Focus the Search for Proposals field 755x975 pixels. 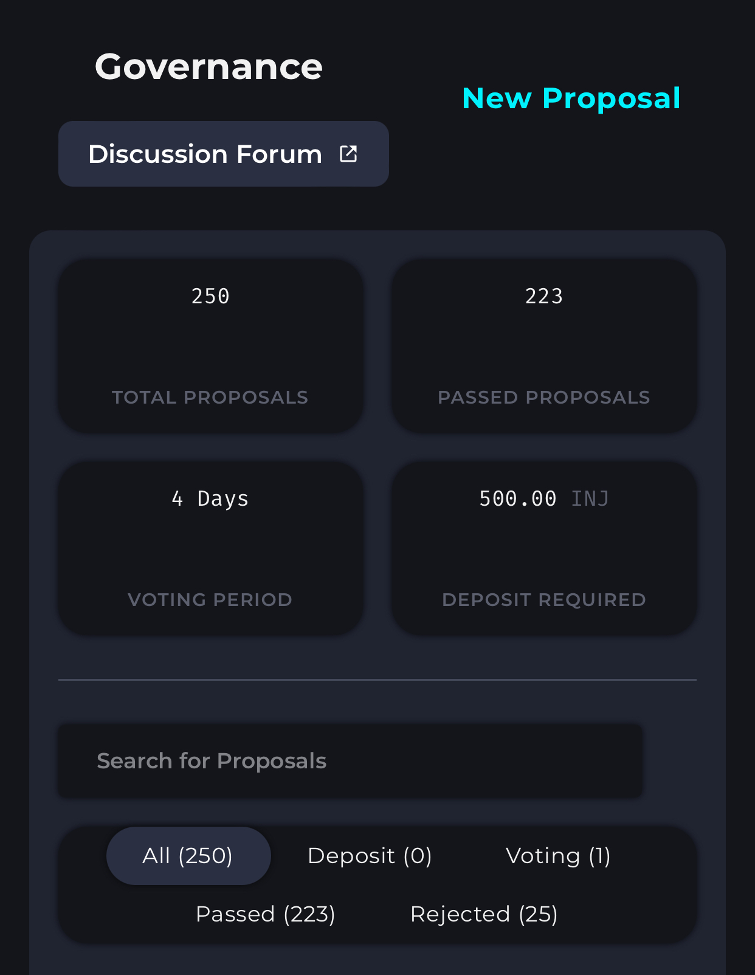(x=350, y=761)
